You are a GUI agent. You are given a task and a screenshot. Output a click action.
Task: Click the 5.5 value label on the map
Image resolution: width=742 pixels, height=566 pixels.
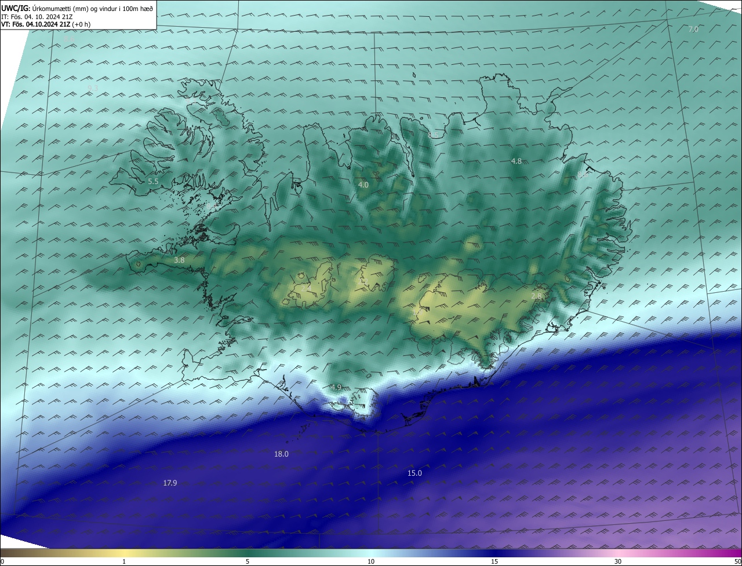coord(153,182)
